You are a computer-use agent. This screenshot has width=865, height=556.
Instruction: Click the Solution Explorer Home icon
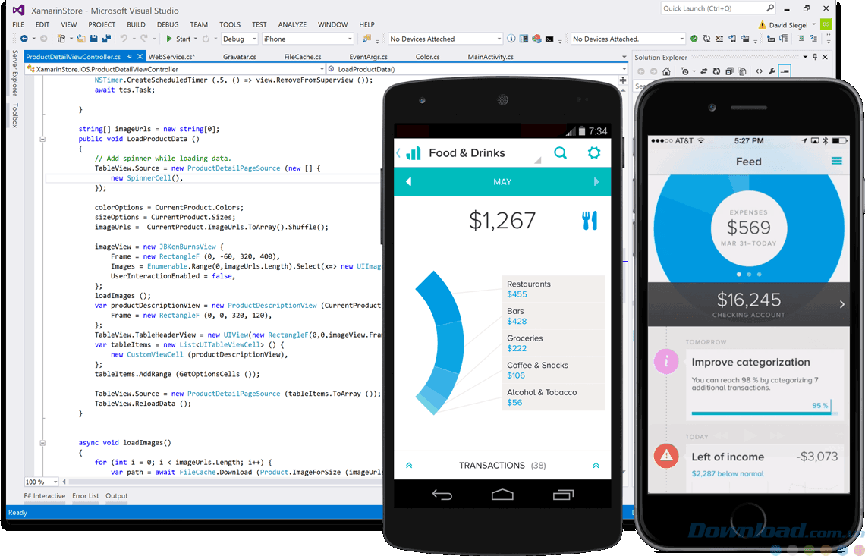point(666,71)
